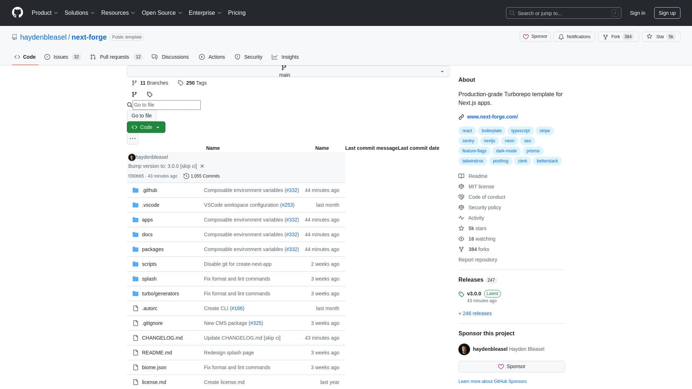Open the Pricing page link
692x389 pixels.
pos(237,13)
